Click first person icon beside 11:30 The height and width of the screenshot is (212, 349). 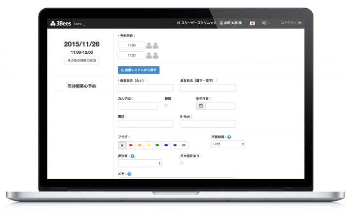(x=149, y=56)
